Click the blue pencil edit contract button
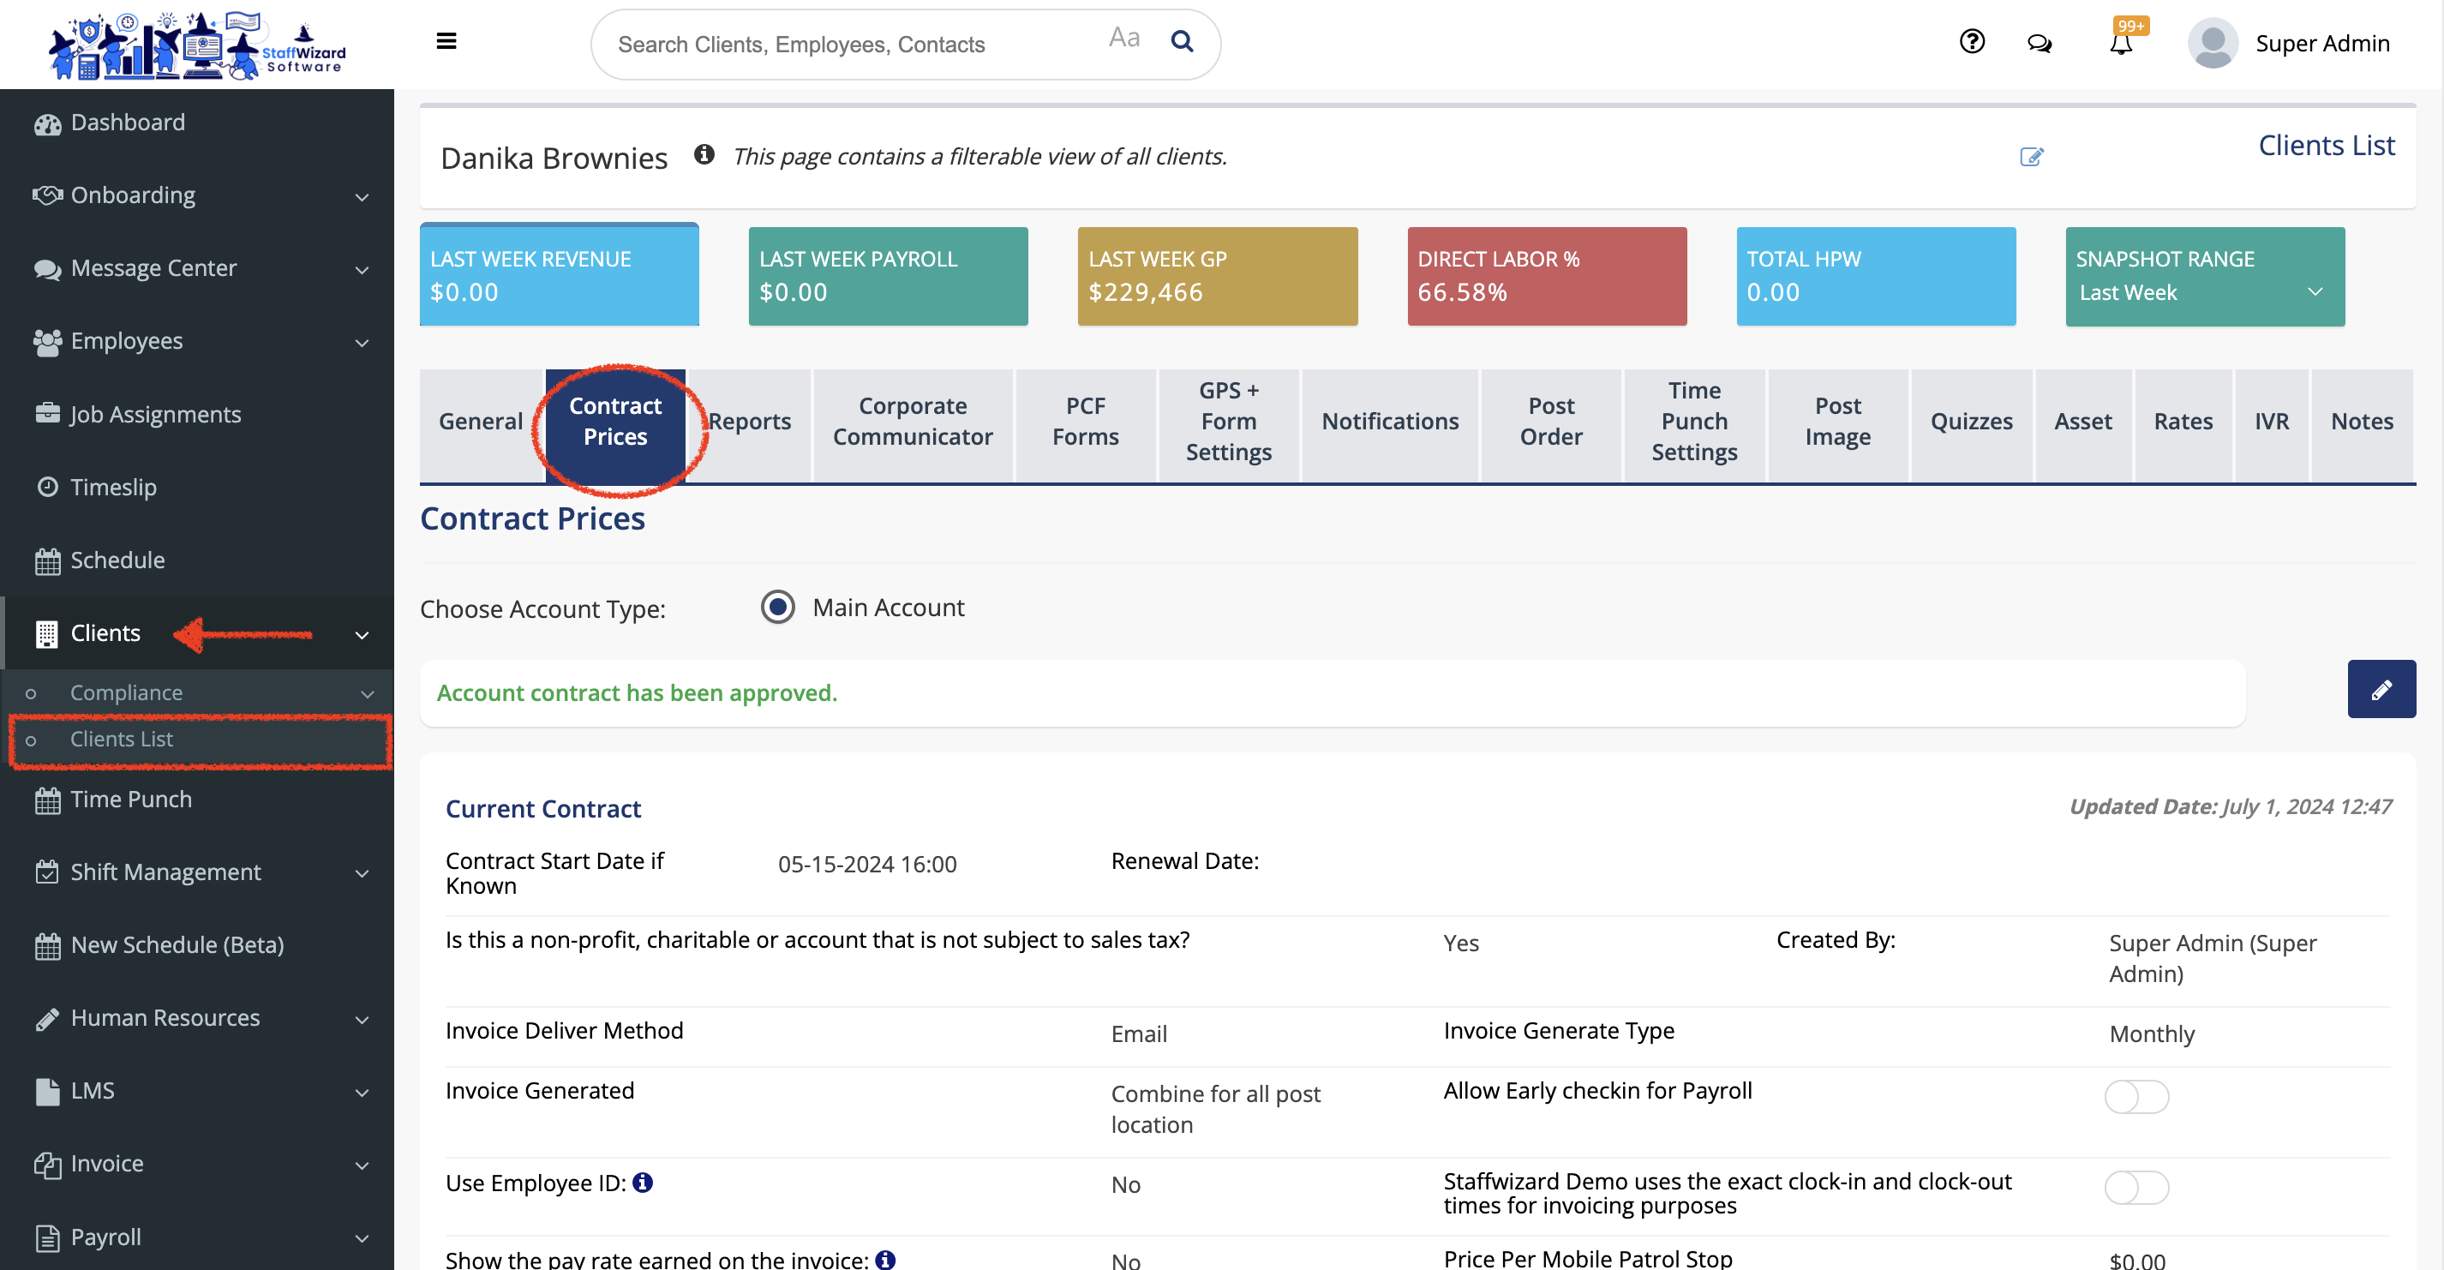This screenshot has height=1270, width=2444. (2381, 690)
